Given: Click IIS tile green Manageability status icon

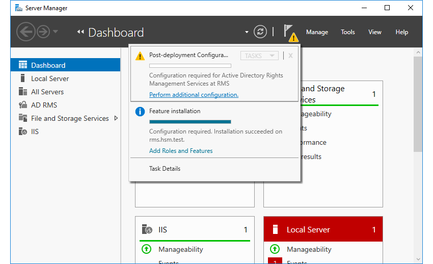Looking at the screenshot, I should (146, 249).
